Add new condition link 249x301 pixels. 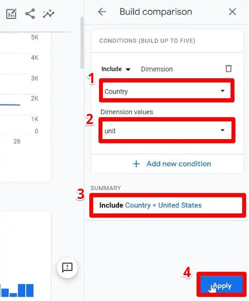click(x=179, y=164)
